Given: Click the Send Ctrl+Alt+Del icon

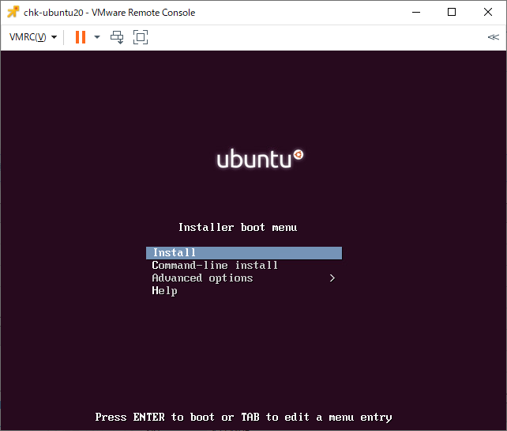Looking at the screenshot, I should (117, 37).
